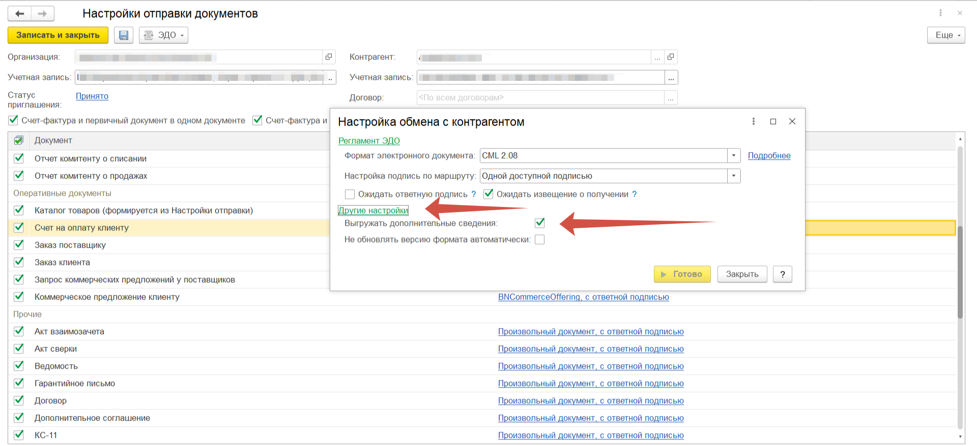This screenshot has width=977, height=446.
Task: Check Не обновлять версию формата автоматически
Action: 540,240
